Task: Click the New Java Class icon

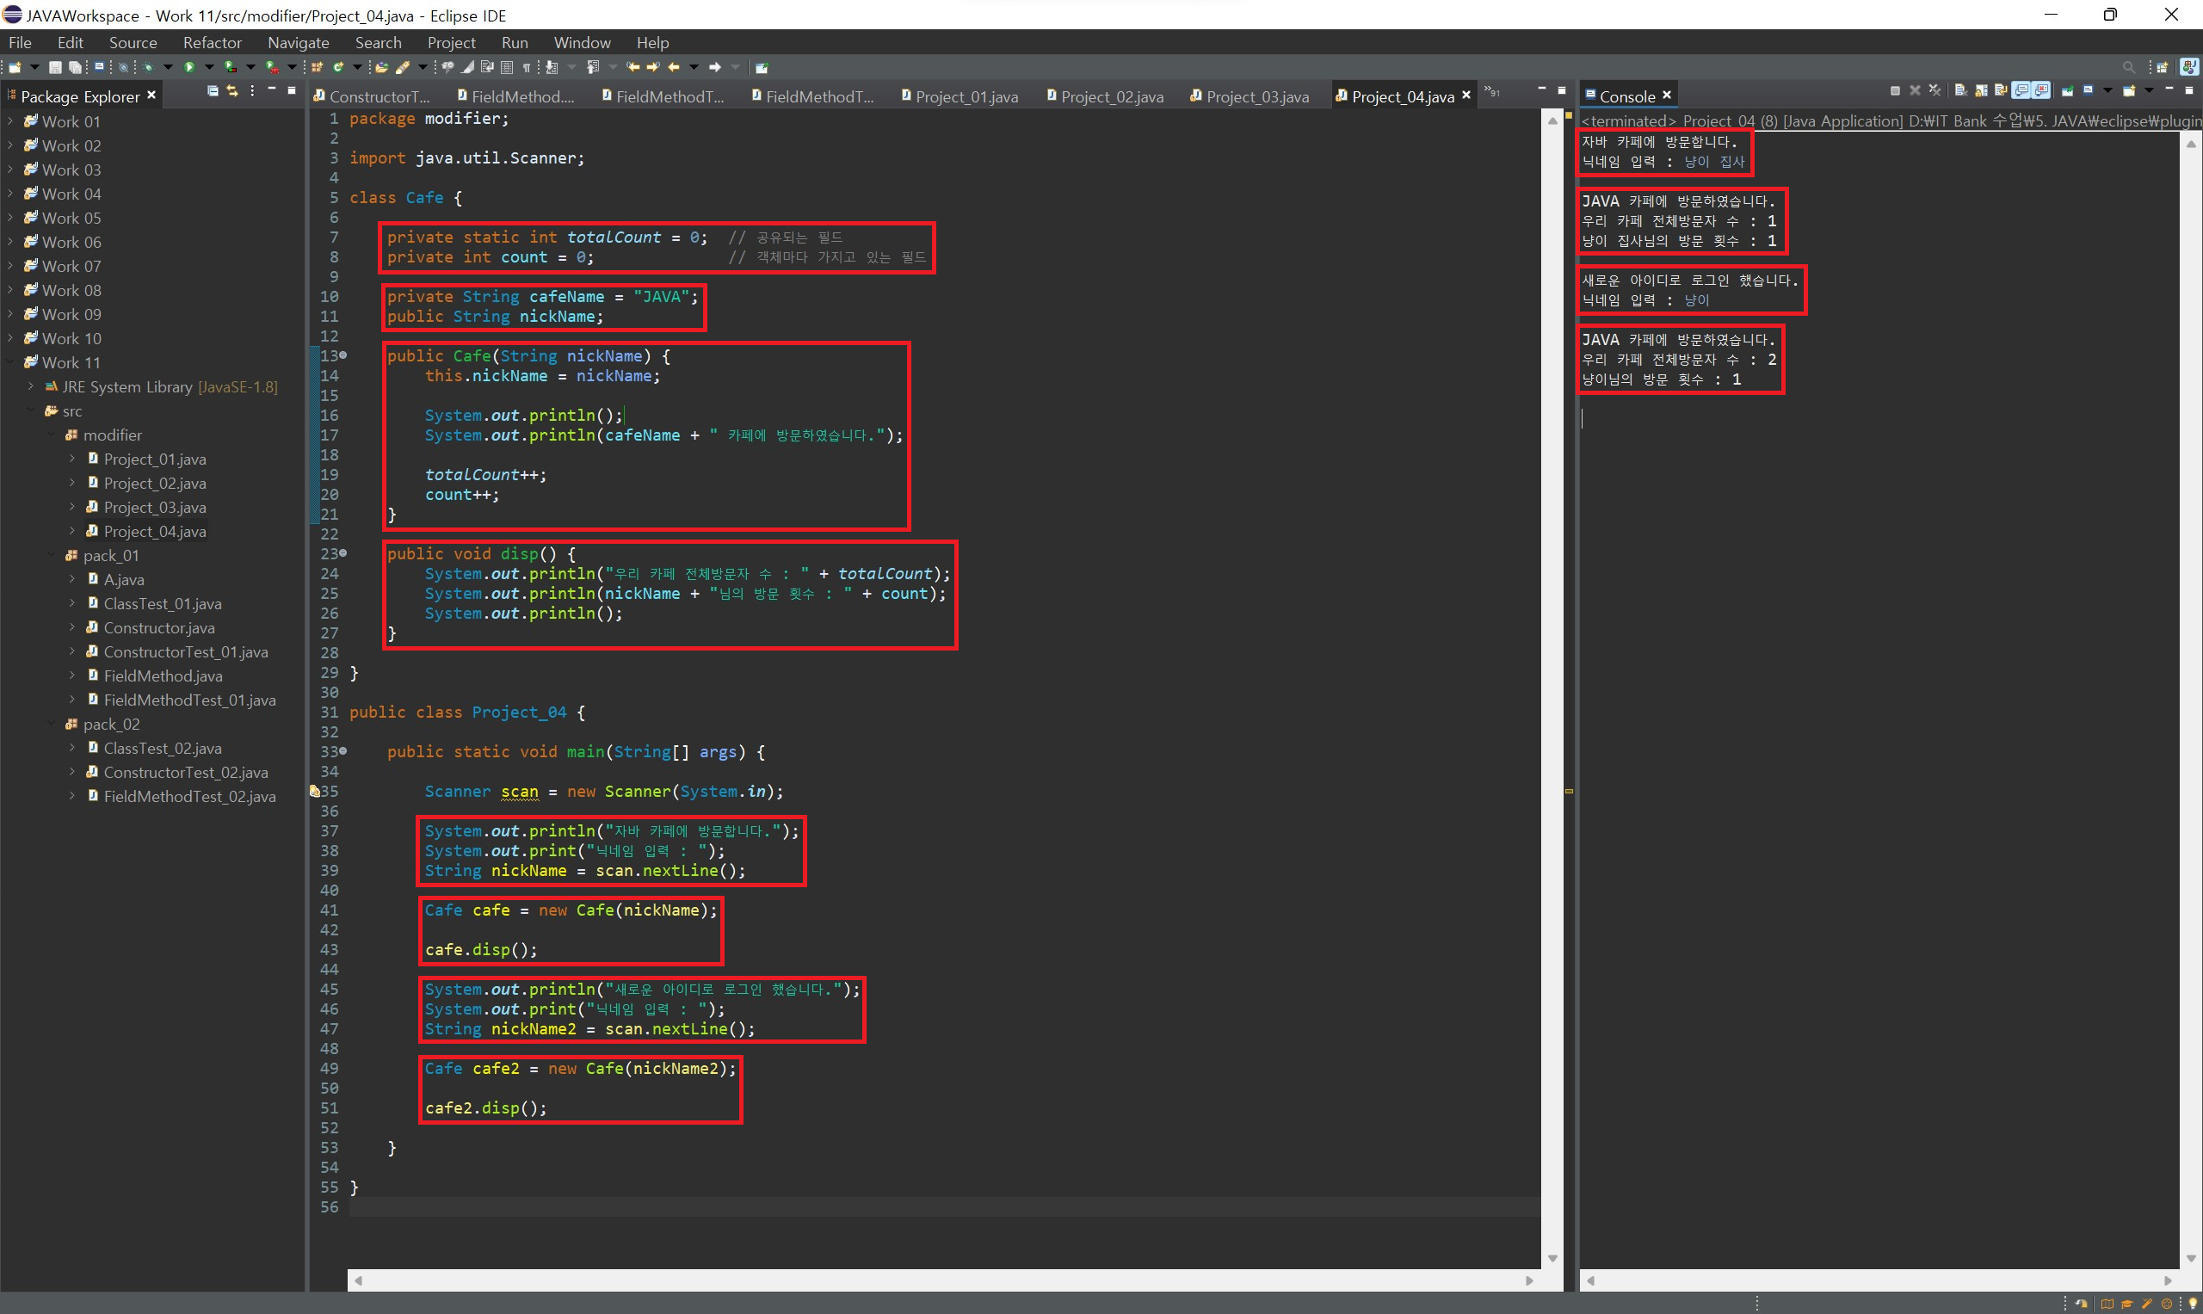Action: [x=337, y=67]
